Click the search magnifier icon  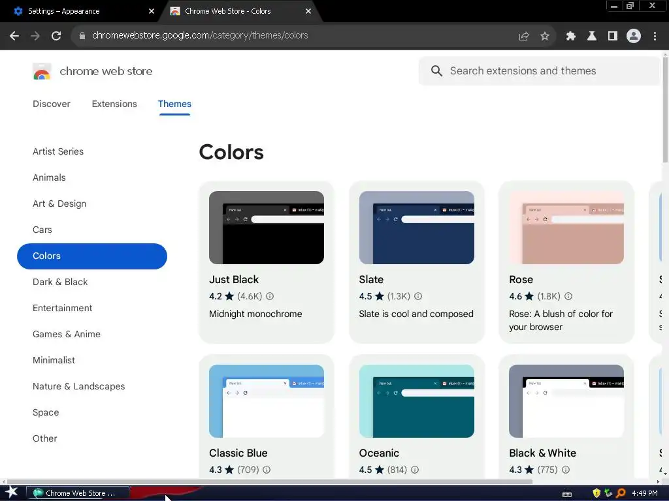pyautogui.click(x=436, y=70)
